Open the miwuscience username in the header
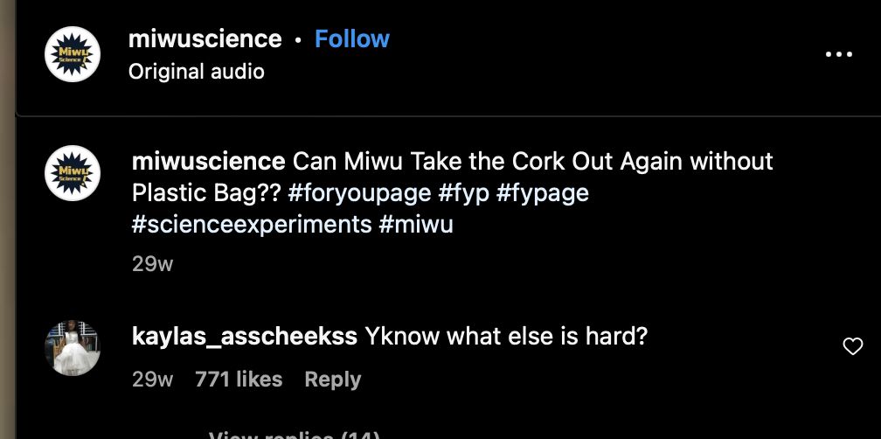This screenshot has height=439, width=881. [205, 39]
